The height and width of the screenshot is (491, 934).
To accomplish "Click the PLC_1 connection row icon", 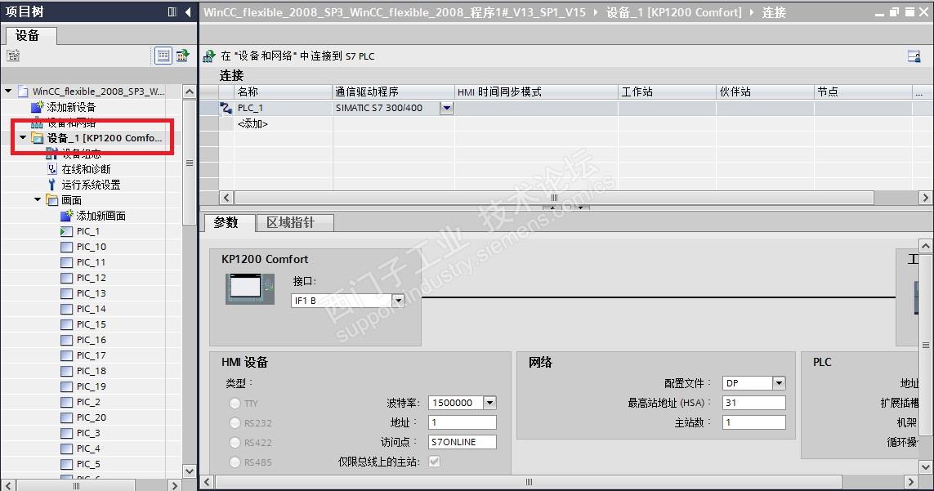I will 226,108.
